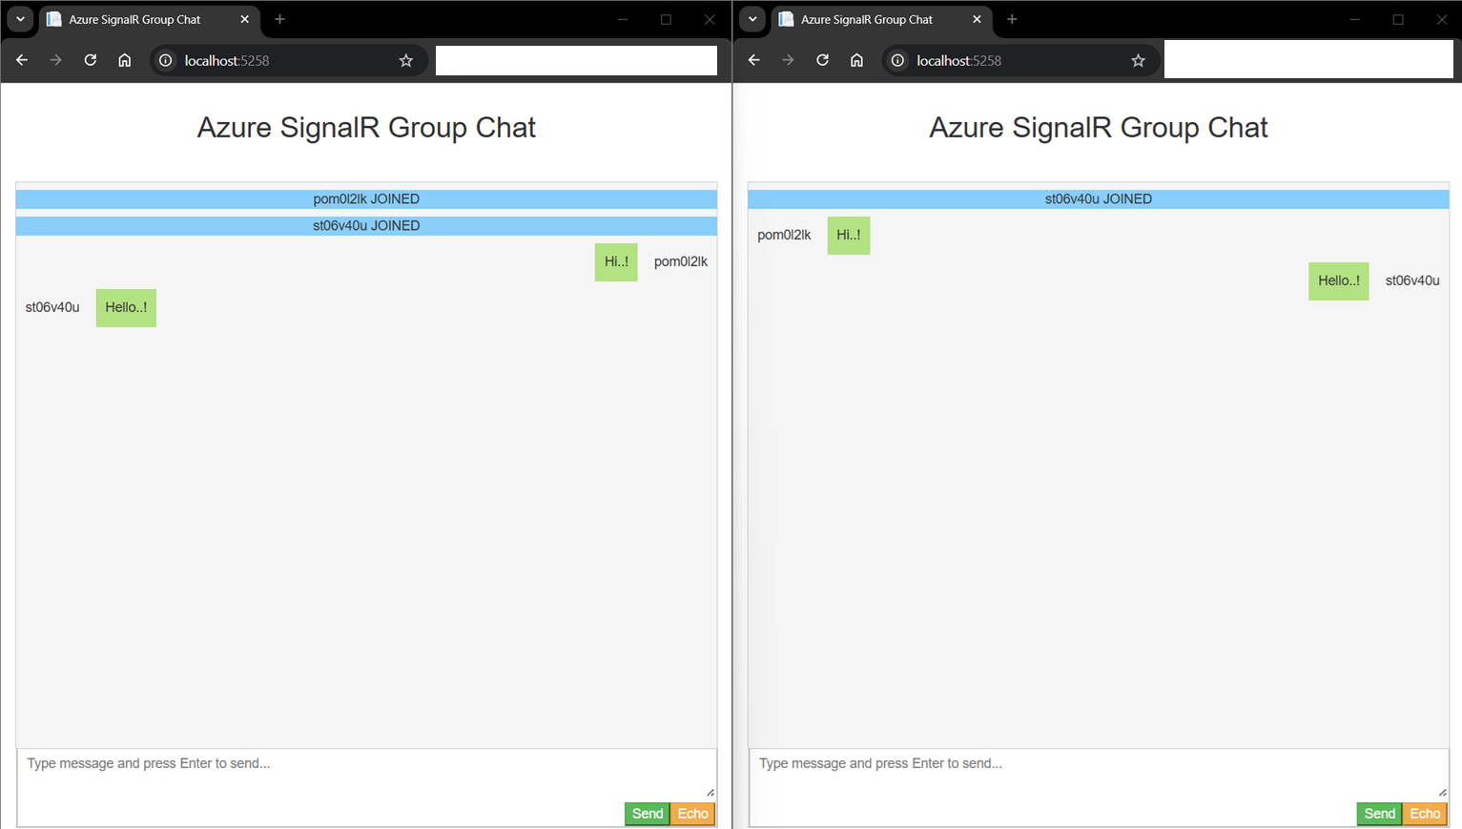Focus the message text box in the left chat
Image resolution: width=1462 pixels, height=829 pixels.
[x=366, y=773]
